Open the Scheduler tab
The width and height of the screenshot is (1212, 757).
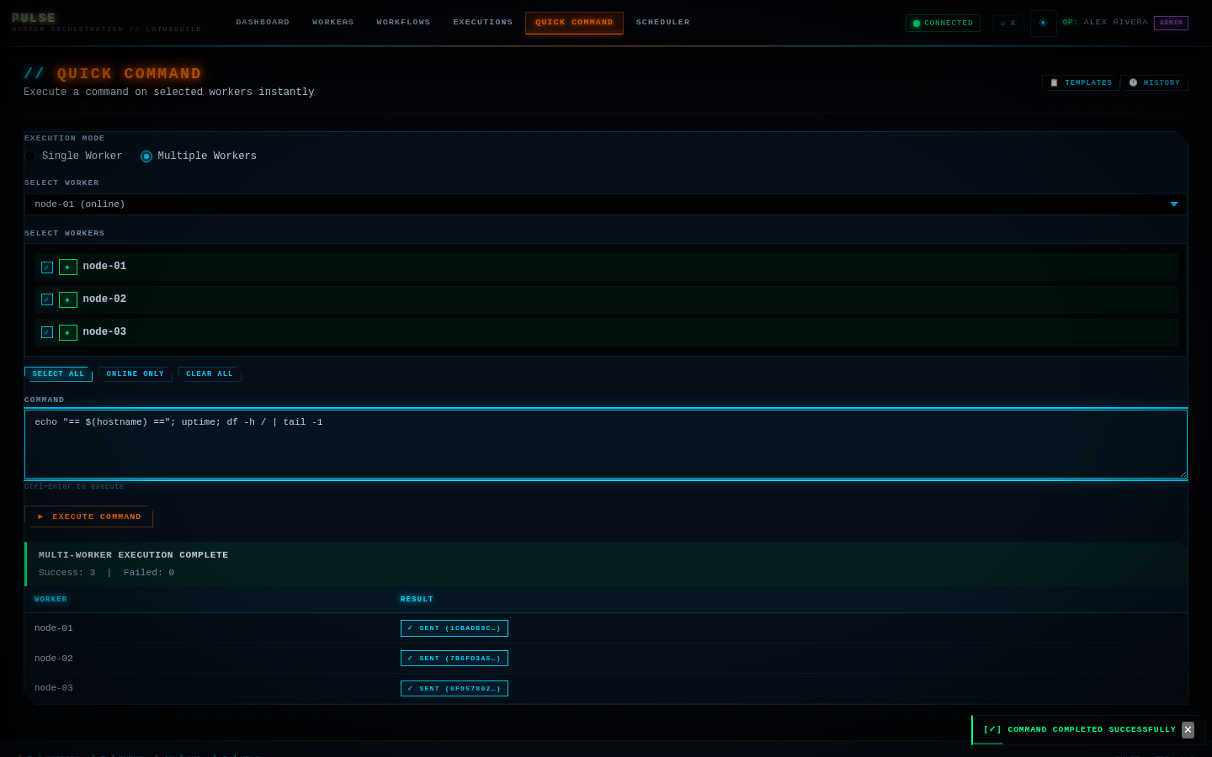click(x=663, y=23)
